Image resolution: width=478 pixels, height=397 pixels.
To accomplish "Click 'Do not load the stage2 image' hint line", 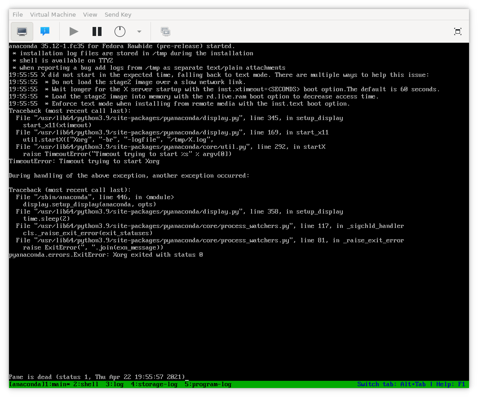I will 128,82.
